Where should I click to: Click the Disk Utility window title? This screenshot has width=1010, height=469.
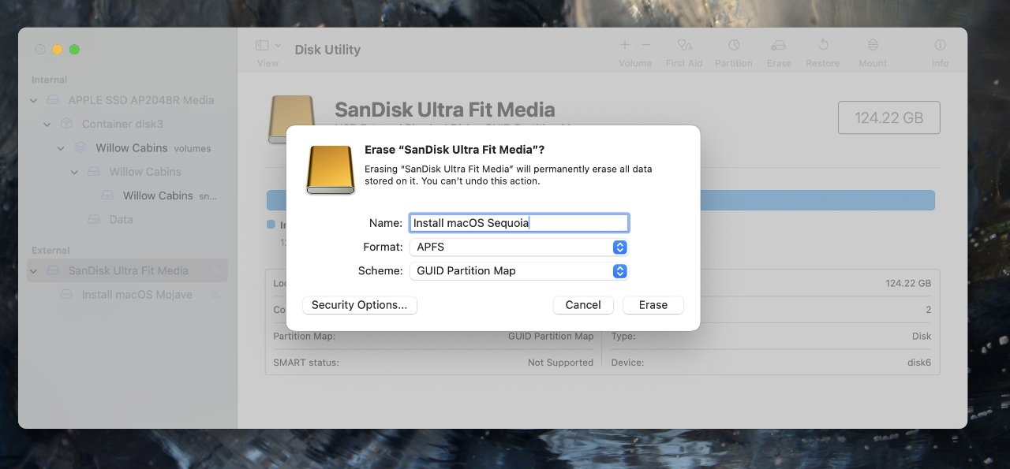point(327,50)
